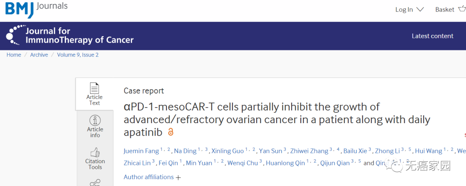Screen dimensions: 466x186
Task: Open Latest content menu item
Action: pos(432,36)
